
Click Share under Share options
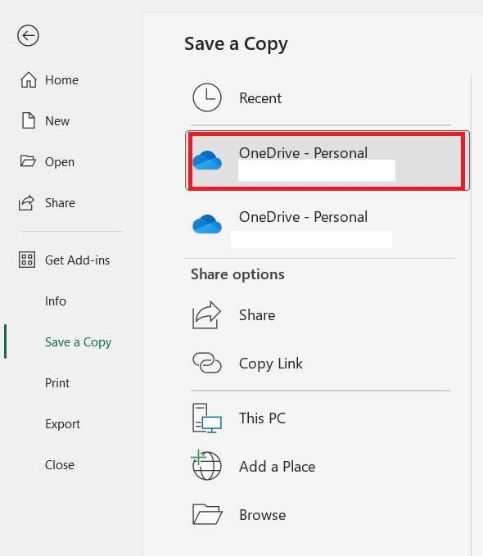tap(257, 315)
